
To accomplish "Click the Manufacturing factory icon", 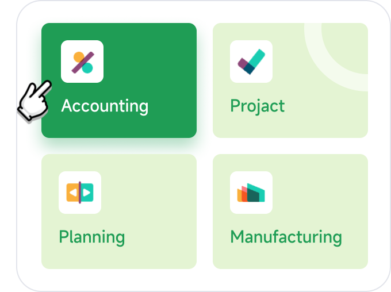I will pyautogui.click(x=251, y=193).
